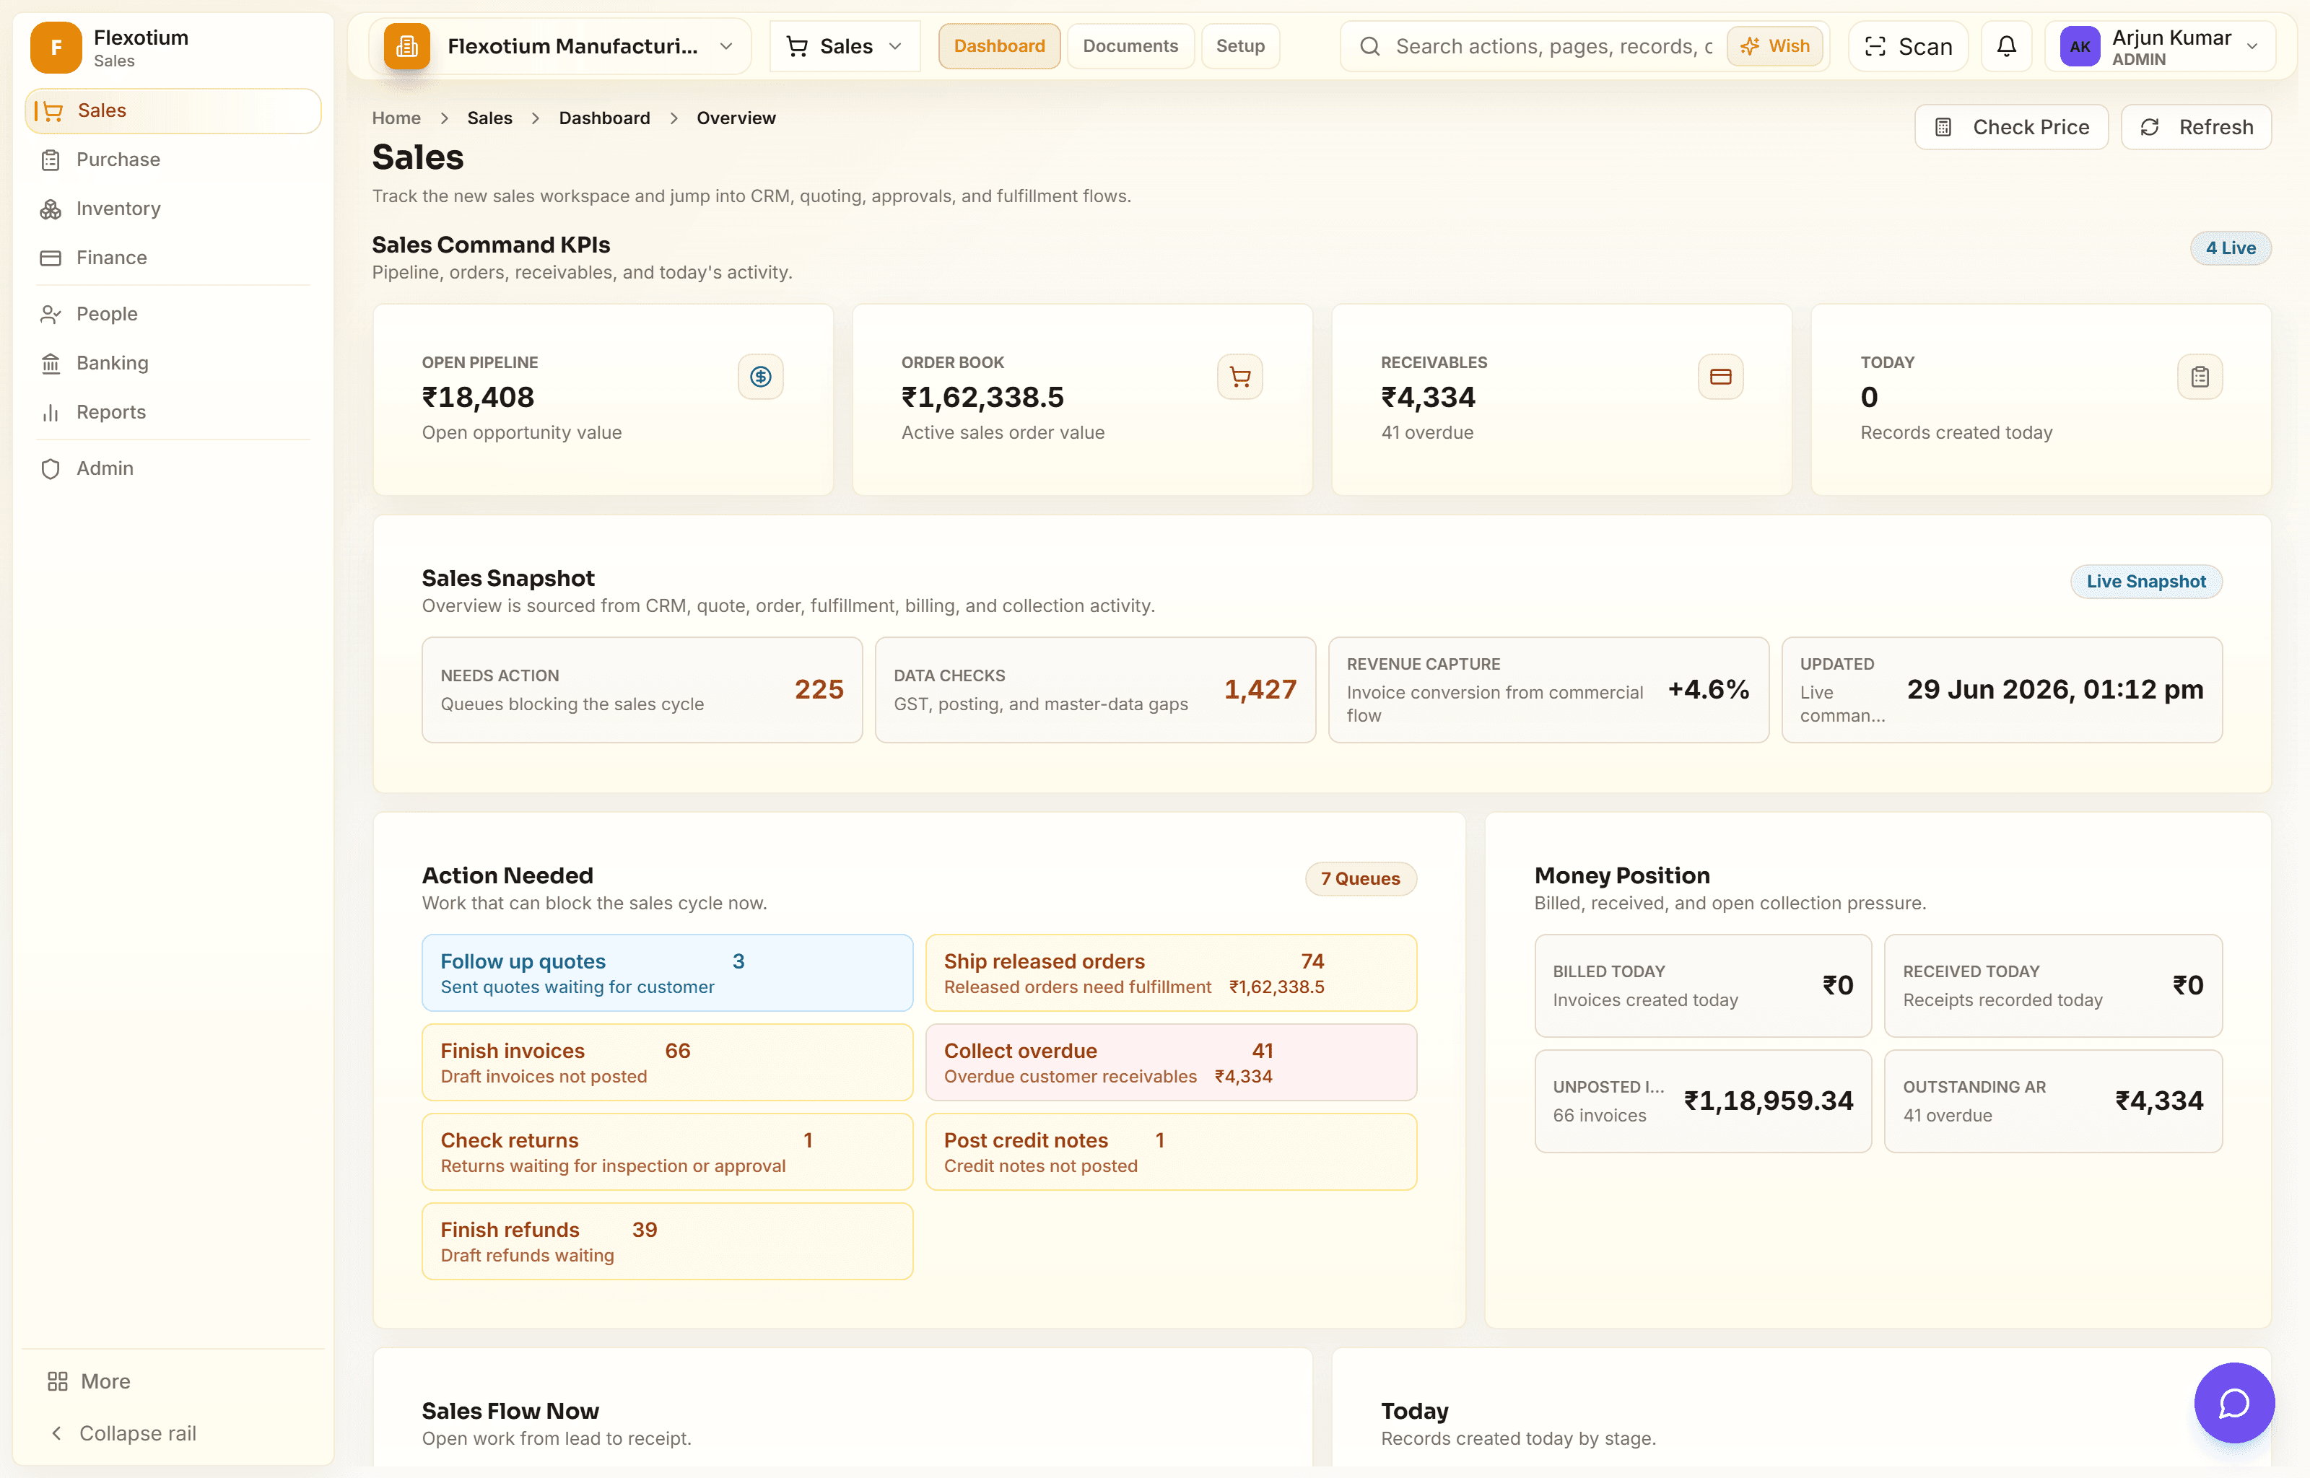Open the People section

pyautogui.click(x=173, y=314)
